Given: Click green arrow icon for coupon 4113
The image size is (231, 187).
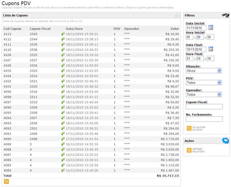Looking at the screenshot, I should pos(63,34).
